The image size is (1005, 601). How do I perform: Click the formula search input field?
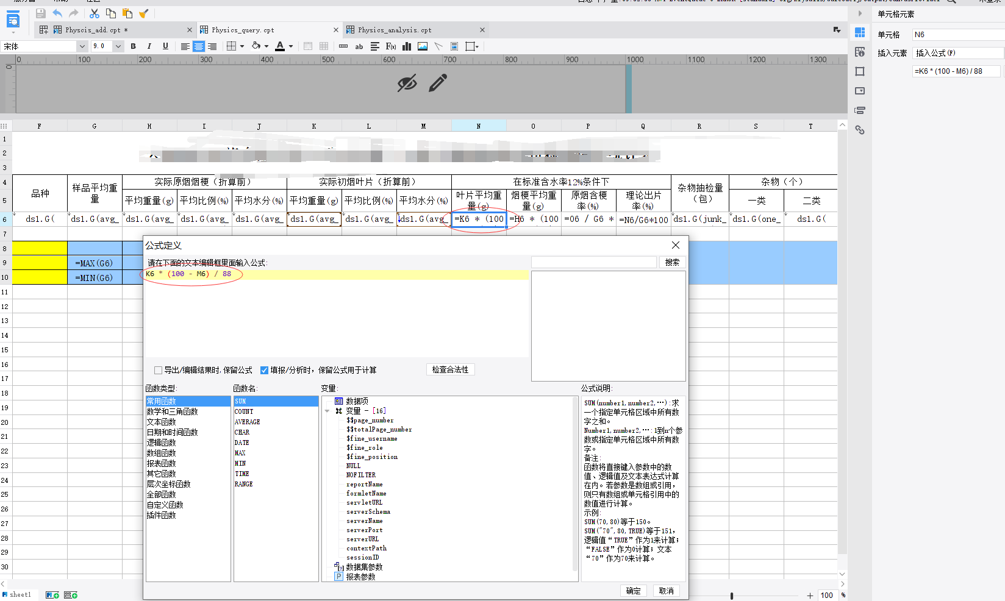(593, 262)
